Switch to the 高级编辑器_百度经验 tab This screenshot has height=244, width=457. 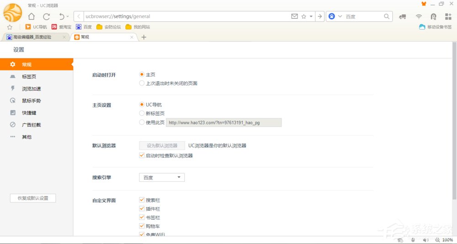pyautogui.click(x=34, y=37)
